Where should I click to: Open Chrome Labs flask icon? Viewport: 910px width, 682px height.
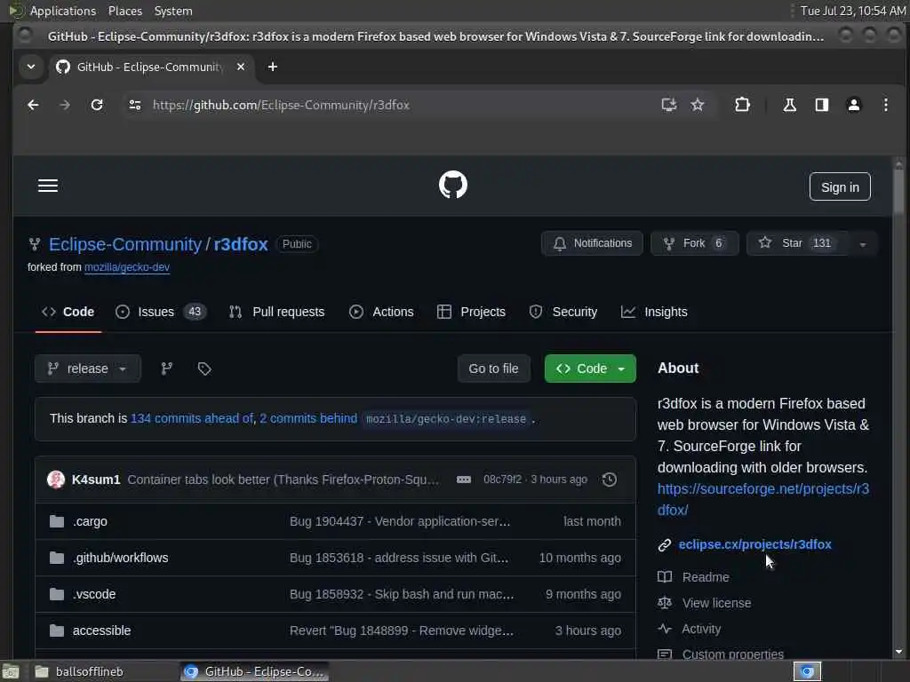coord(789,105)
